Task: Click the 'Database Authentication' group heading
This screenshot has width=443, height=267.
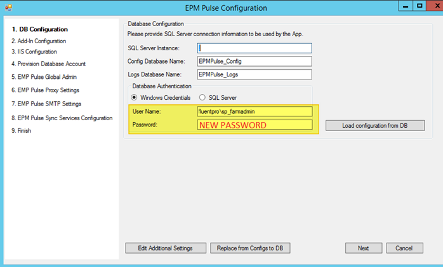Action: point(162,86)
